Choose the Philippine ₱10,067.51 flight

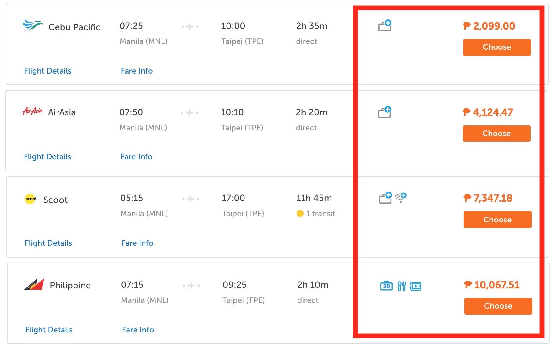498,306
